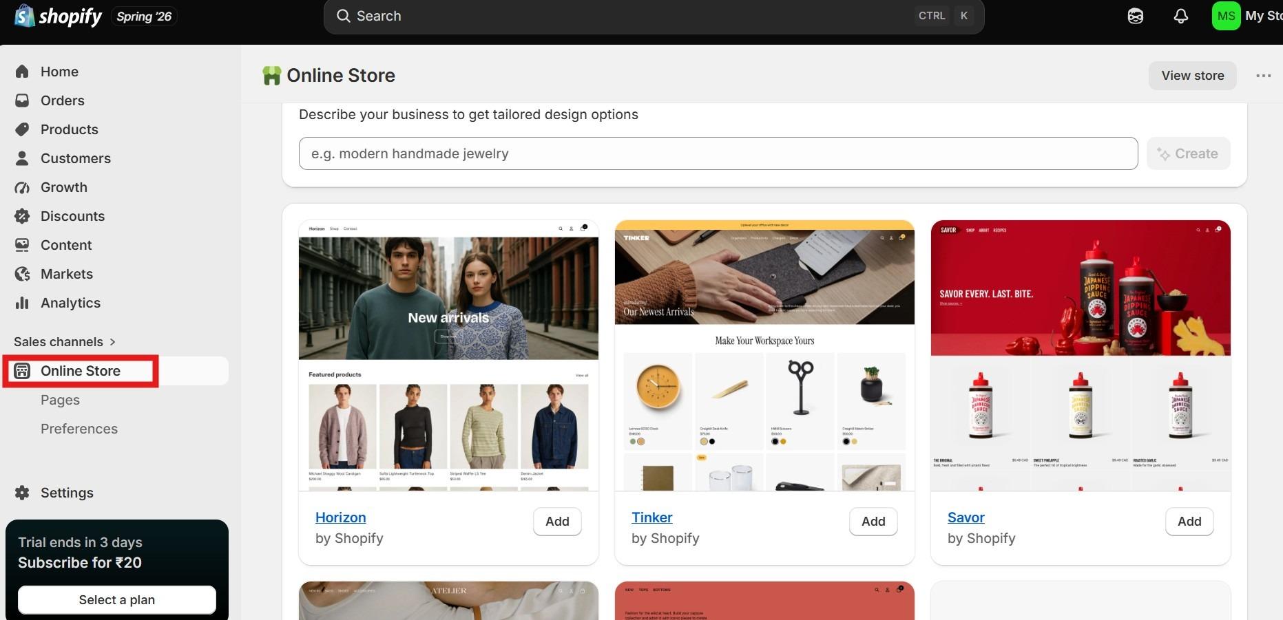The width and height of the screenshot is (1283, 620).
Task: Click the View store button
Action: coord(1192,76)
